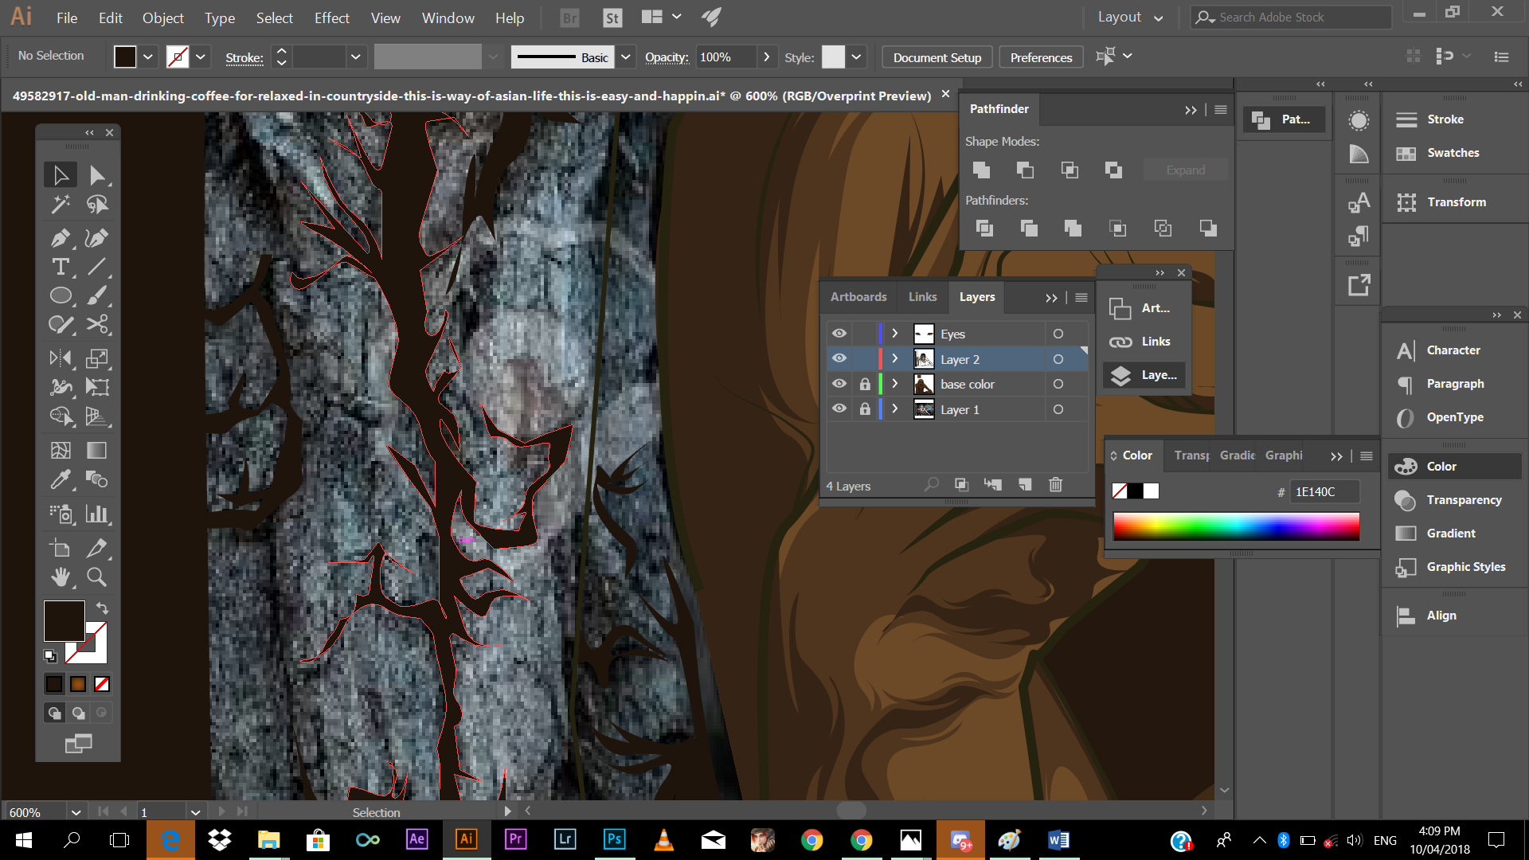Click the Divide pathfinder icon

[984, 229]
